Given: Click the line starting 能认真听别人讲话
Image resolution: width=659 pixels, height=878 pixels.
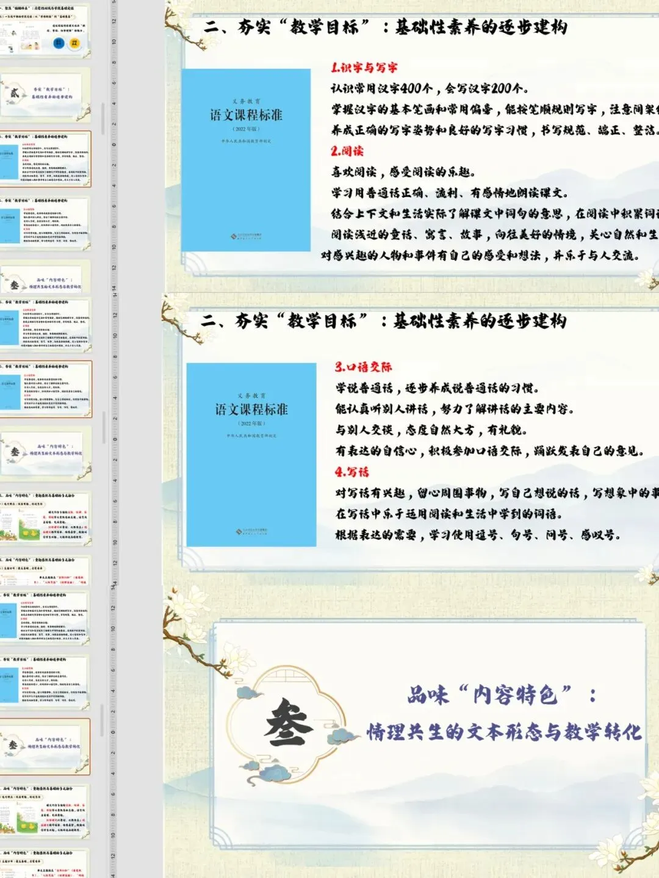Looking at the screenshot, I should coord(455,409).
